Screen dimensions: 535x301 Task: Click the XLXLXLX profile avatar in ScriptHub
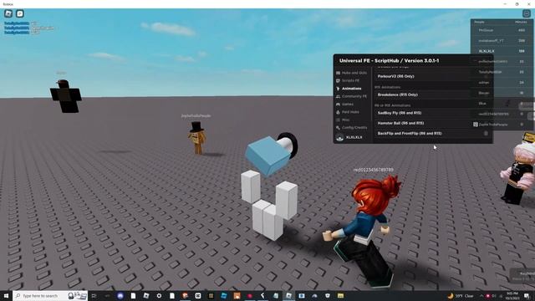click(339, 137)
